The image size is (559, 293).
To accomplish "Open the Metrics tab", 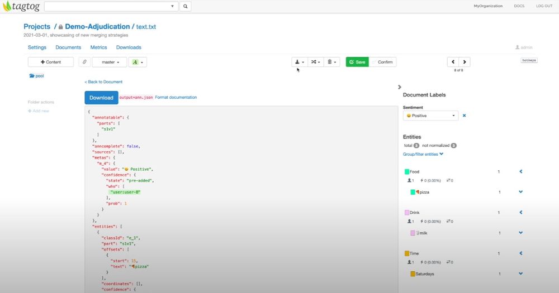I will point(98,47).
